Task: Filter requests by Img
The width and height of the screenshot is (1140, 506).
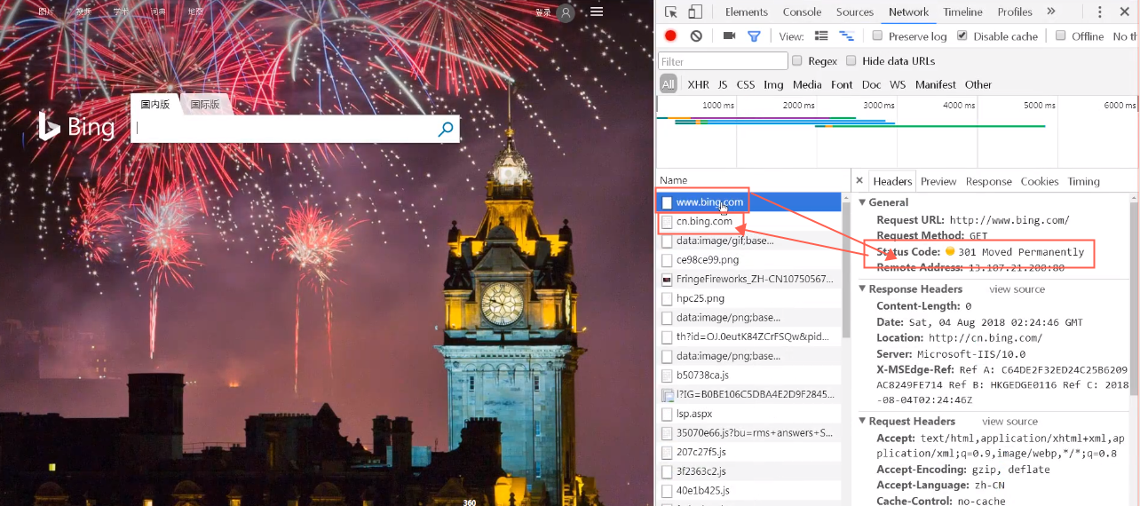Action: 773,84
